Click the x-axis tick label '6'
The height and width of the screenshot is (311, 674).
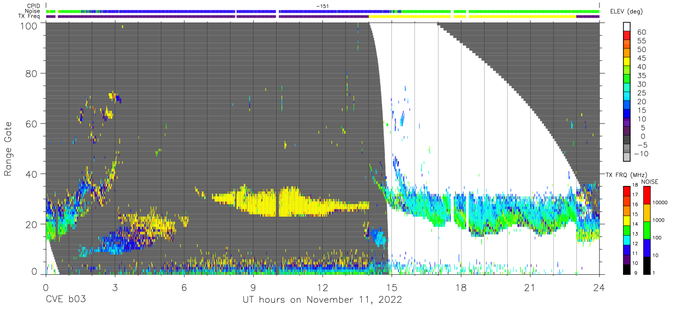(184, 287)
